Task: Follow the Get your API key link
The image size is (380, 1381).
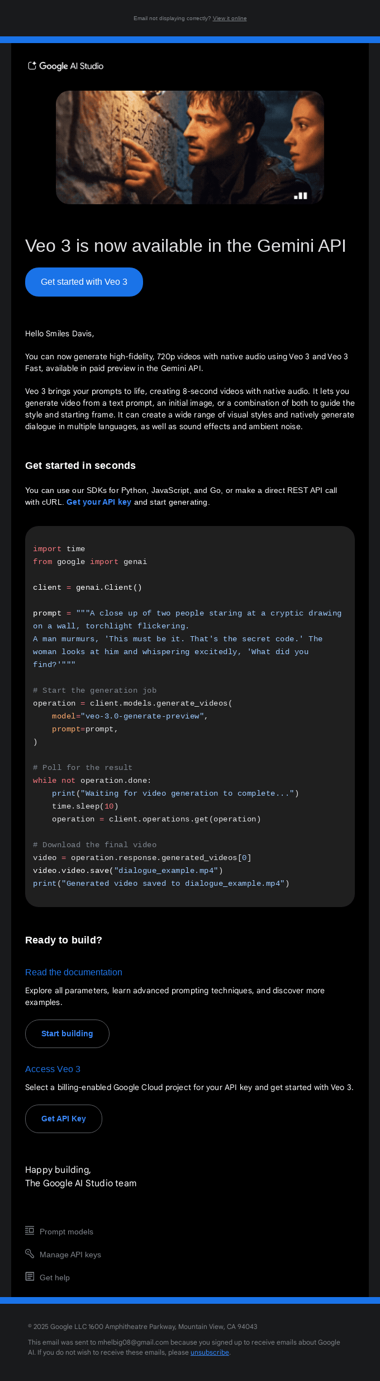Action: click(98, 502)
